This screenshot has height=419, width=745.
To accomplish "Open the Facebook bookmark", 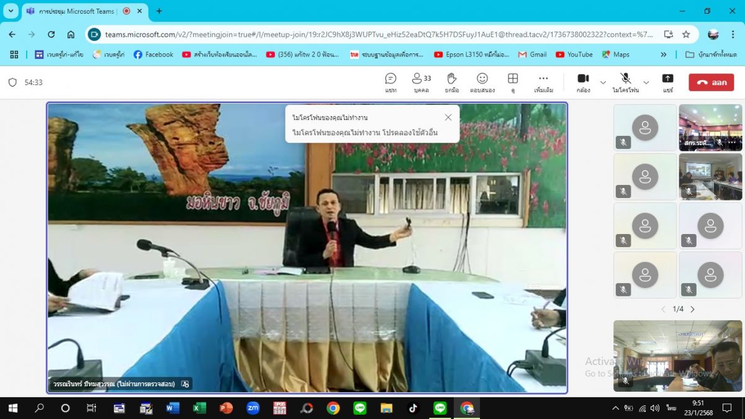I will click(x=153, y=55).
